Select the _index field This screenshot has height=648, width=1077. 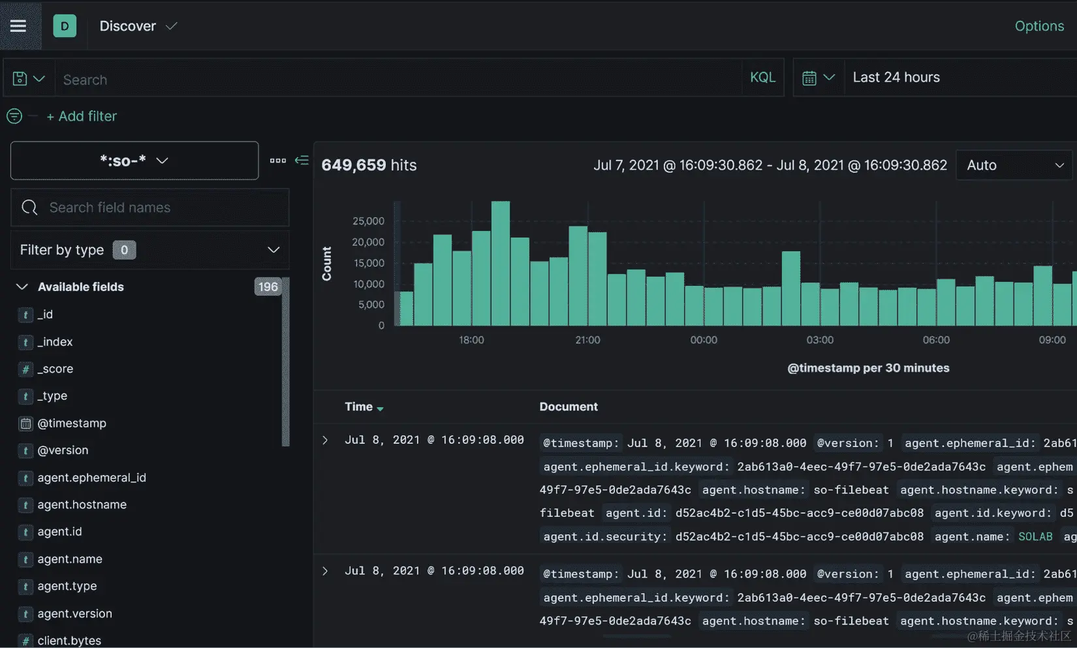[55, 342]
